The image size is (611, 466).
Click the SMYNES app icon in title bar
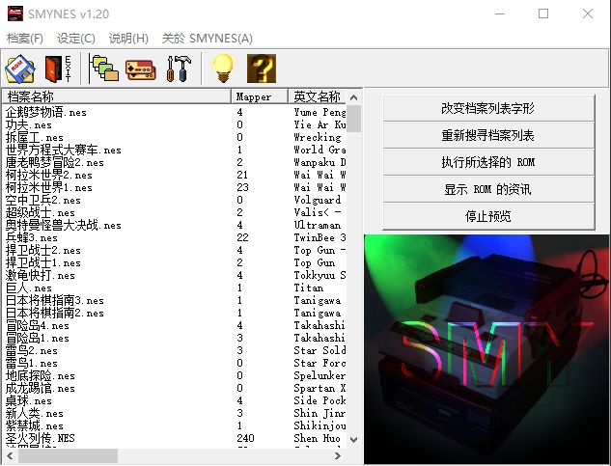pos(15,14)
